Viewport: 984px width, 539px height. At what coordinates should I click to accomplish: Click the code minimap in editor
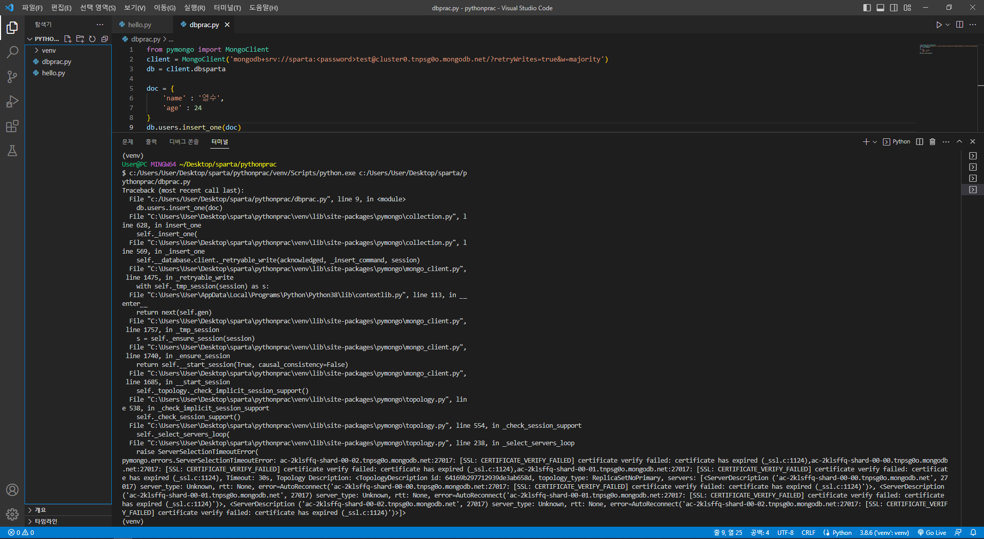(948, 49)
